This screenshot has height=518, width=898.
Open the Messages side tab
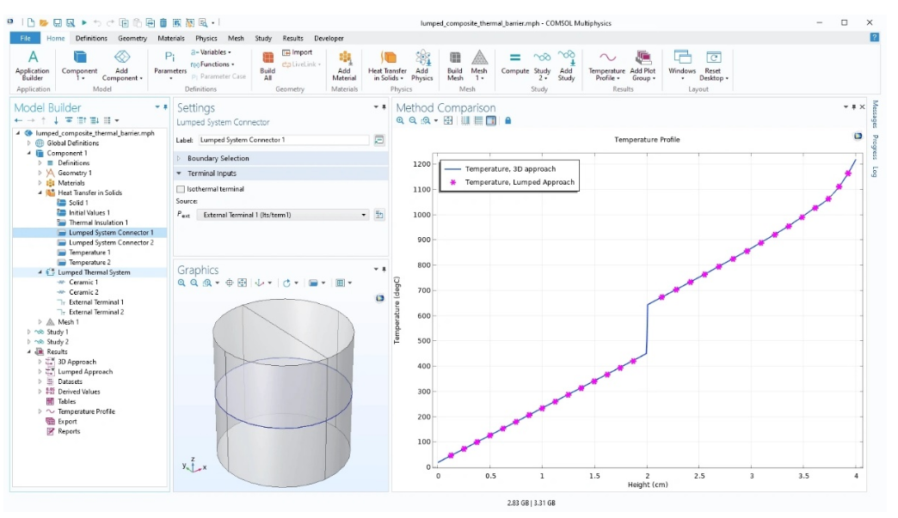coord(875,113)
